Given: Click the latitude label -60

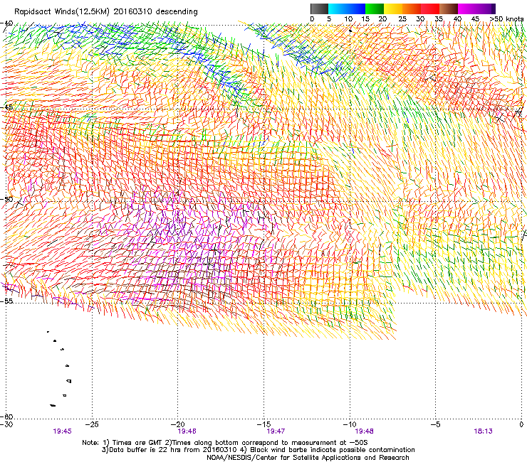Looking at the screenshot, I should click(x=6, y=417).
